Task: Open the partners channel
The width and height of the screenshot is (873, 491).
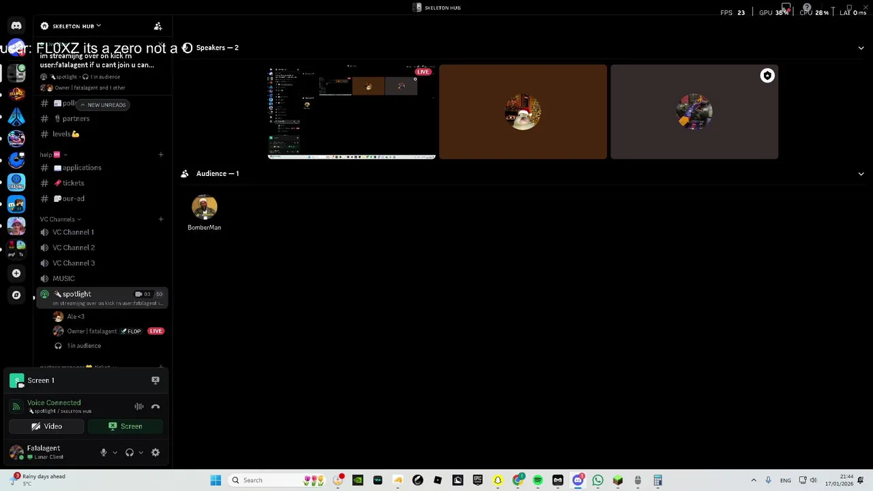Action: point(102,119)
